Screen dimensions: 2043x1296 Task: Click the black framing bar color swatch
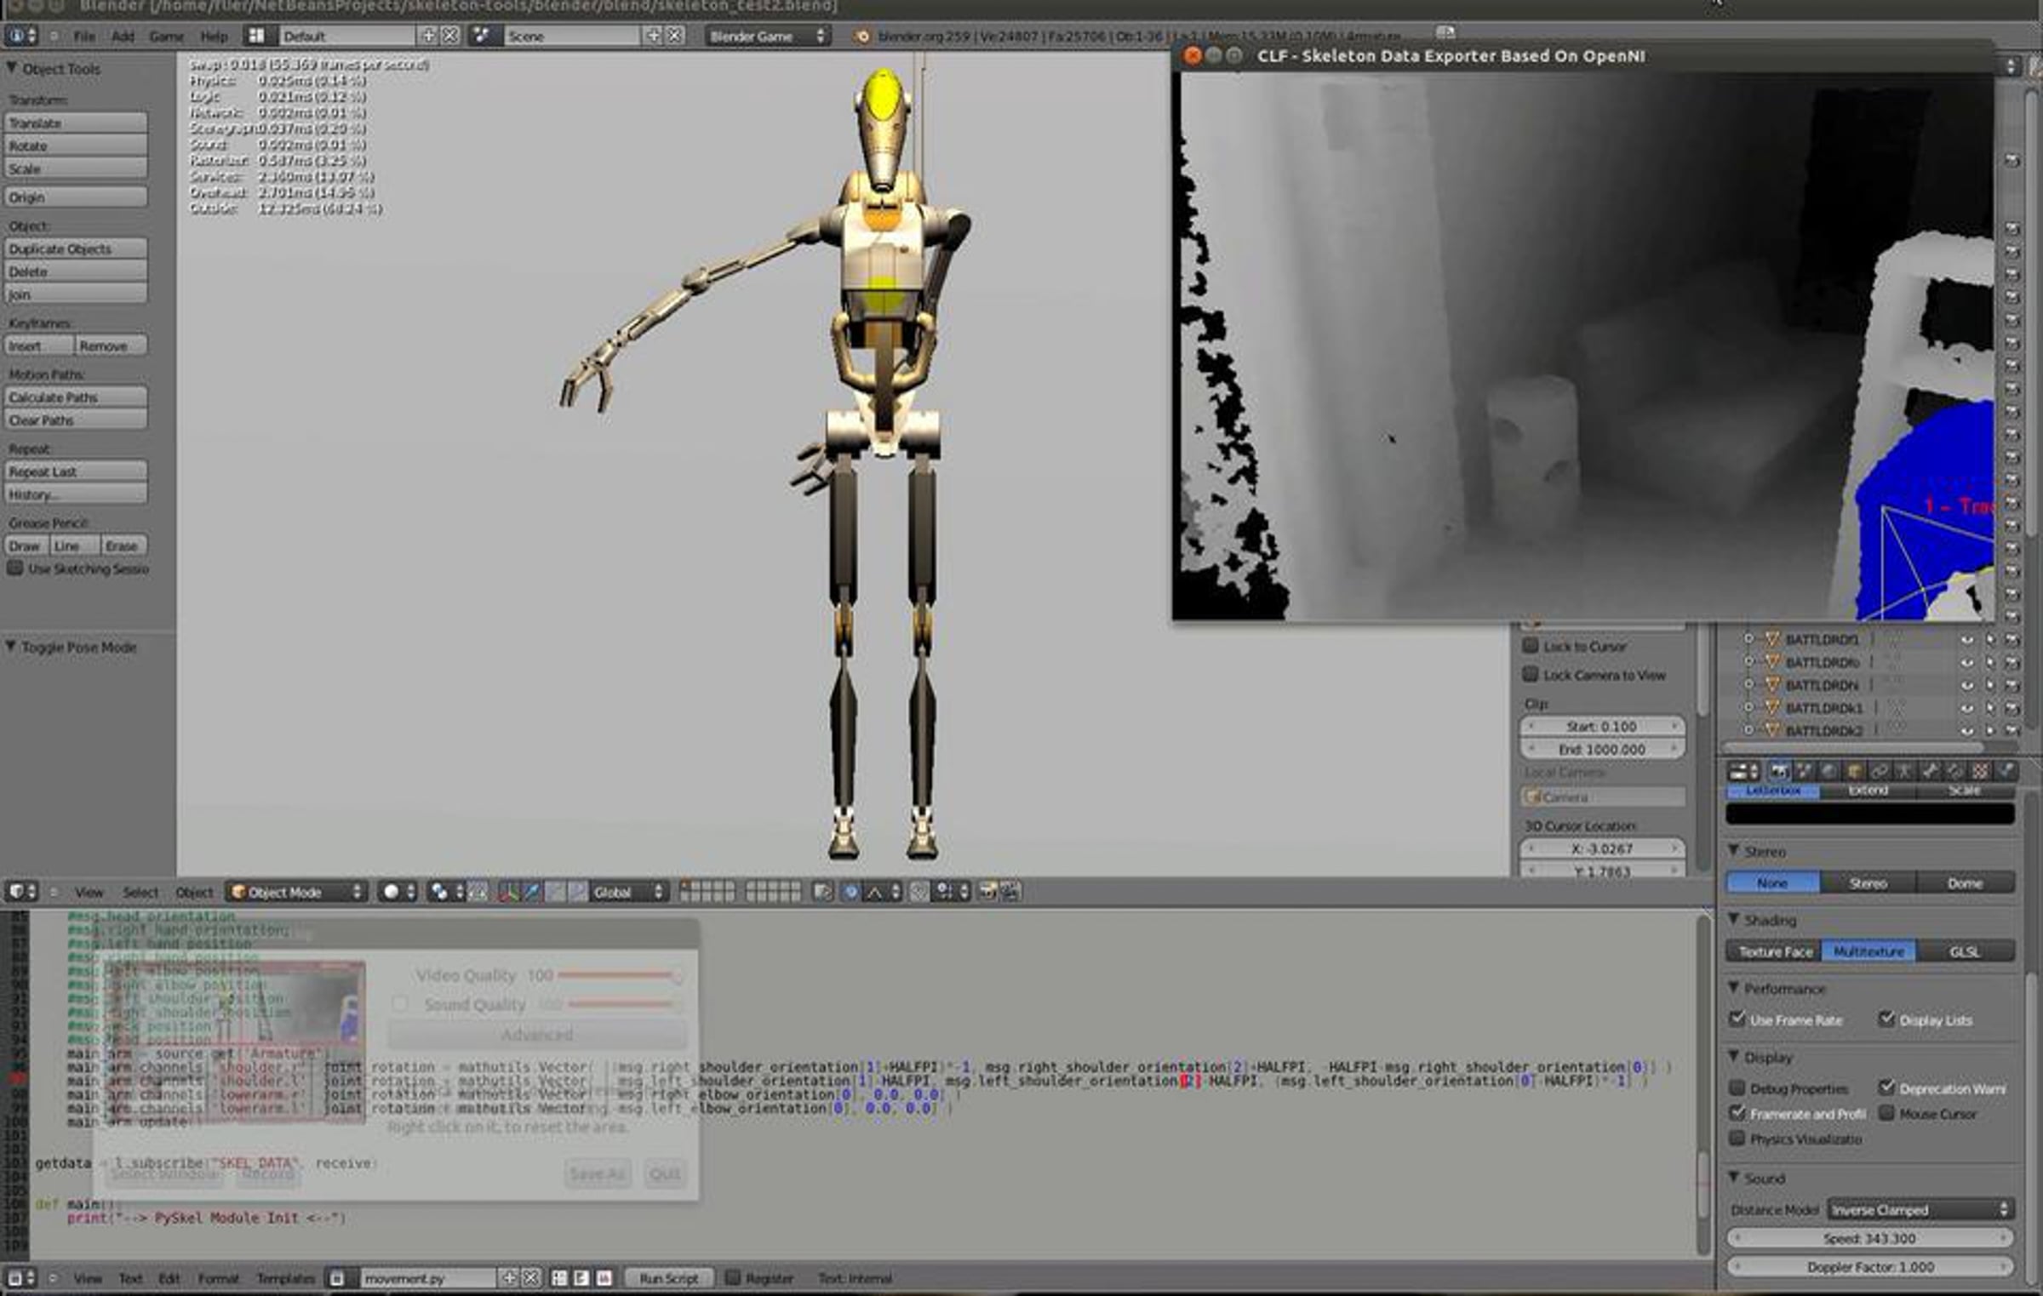pos(1869,814)
